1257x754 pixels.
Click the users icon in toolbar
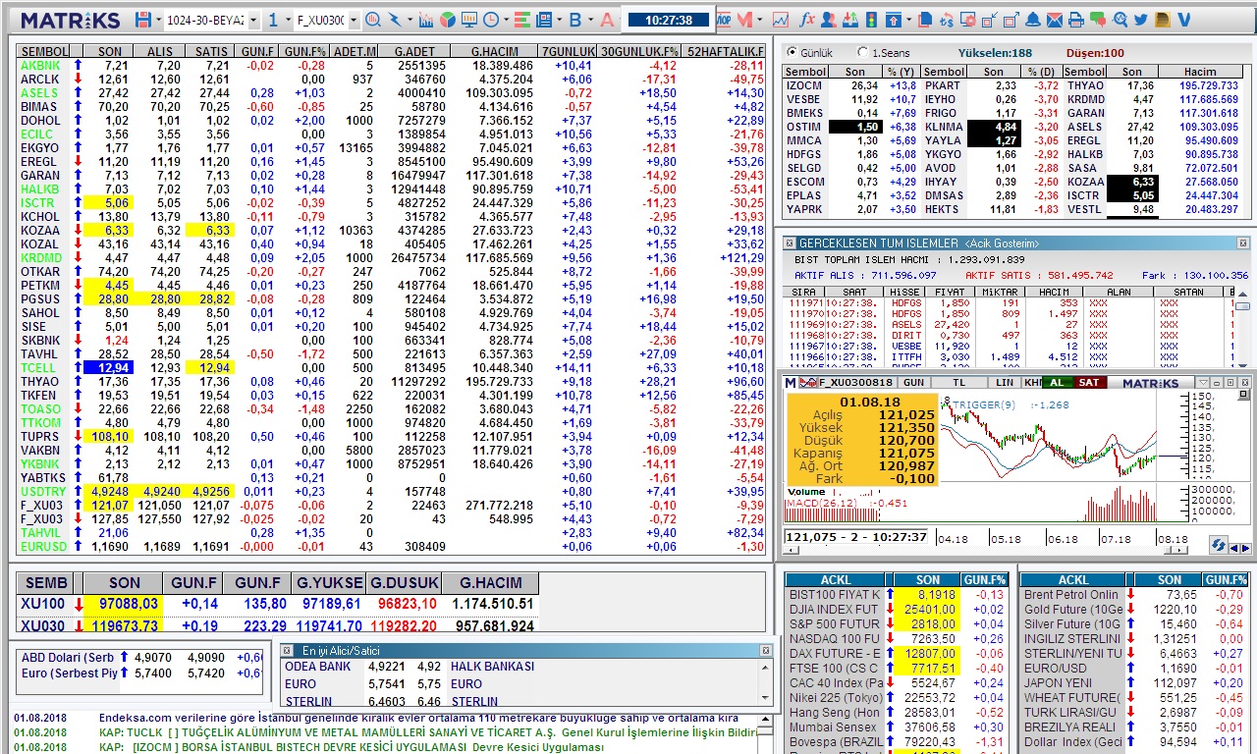[x=829, y=20]
